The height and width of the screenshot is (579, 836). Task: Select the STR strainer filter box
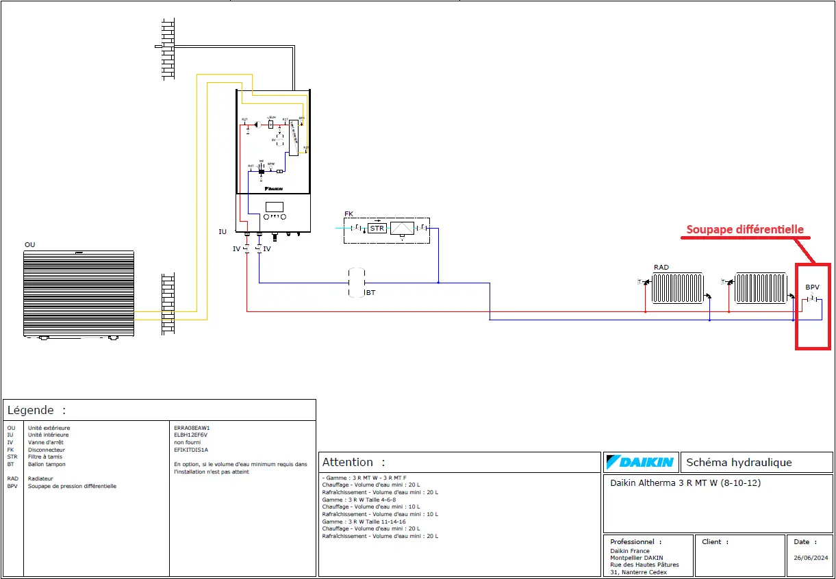pyautogui.click(x=377, y=228)
